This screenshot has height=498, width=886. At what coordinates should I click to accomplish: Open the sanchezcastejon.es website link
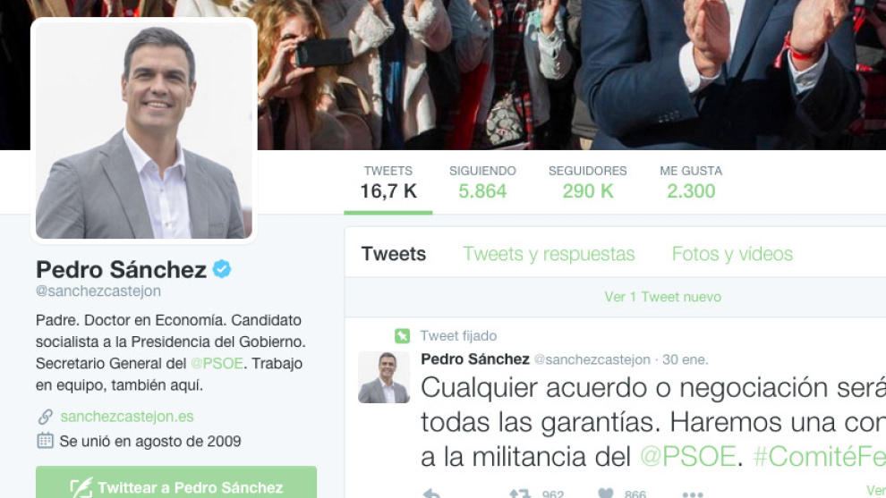click(x=127, y=417)
